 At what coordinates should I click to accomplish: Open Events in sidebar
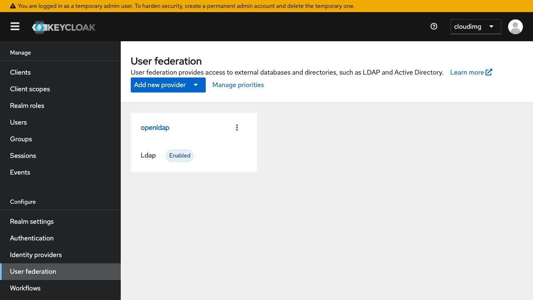tap(60, 172)
